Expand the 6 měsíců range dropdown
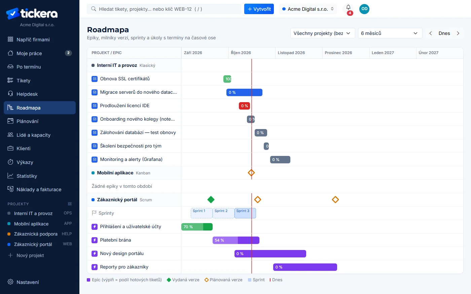This screenshot has height=294, width=471. 390,33
